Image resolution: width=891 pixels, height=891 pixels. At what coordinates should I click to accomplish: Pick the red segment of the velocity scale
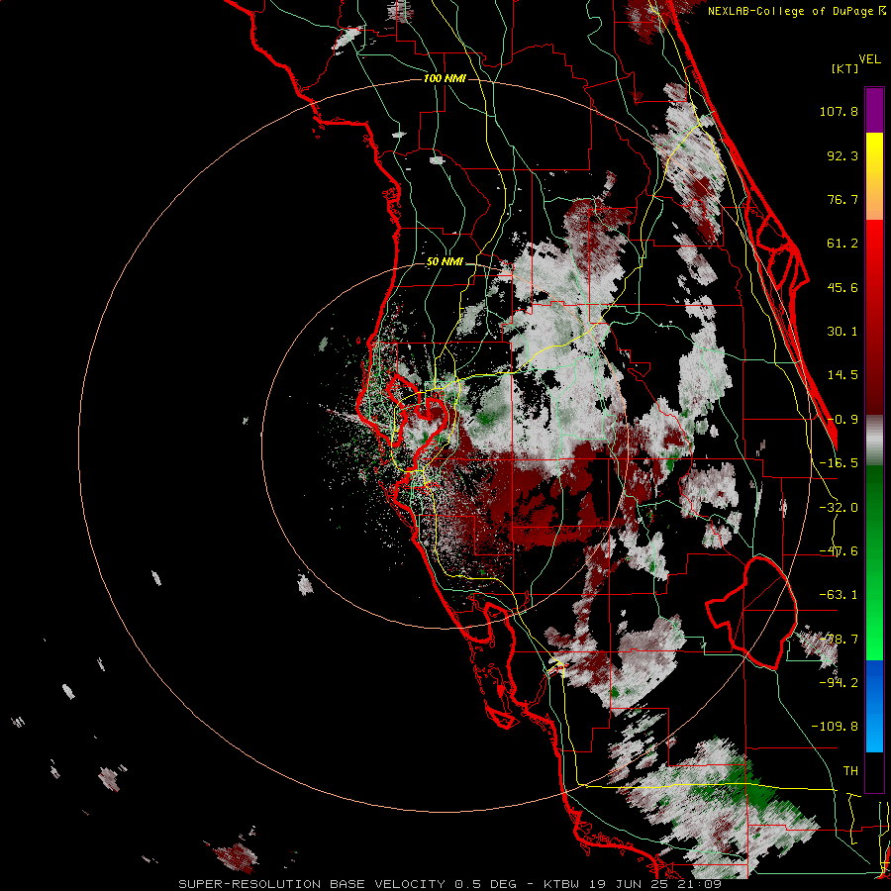click(874, 317)
